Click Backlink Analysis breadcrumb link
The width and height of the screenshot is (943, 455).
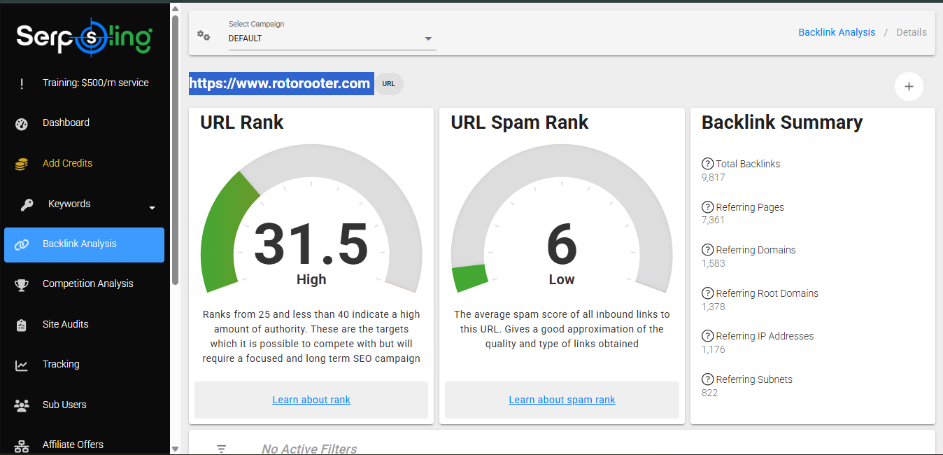click(837, 32)
